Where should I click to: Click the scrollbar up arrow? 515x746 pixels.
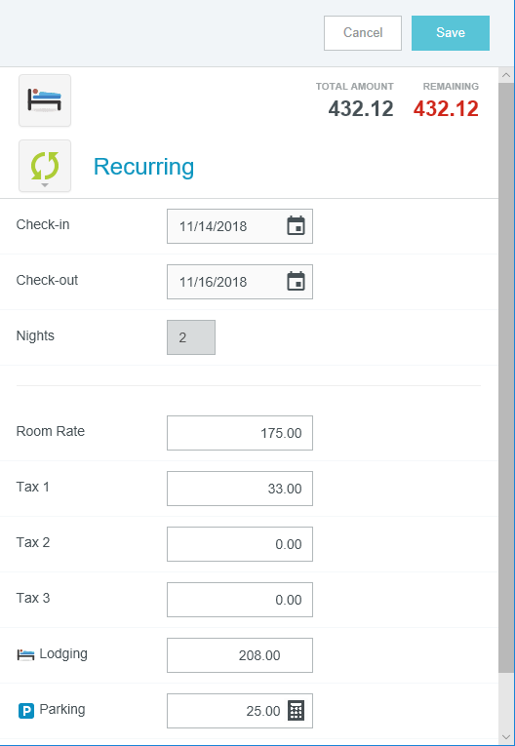506,75
